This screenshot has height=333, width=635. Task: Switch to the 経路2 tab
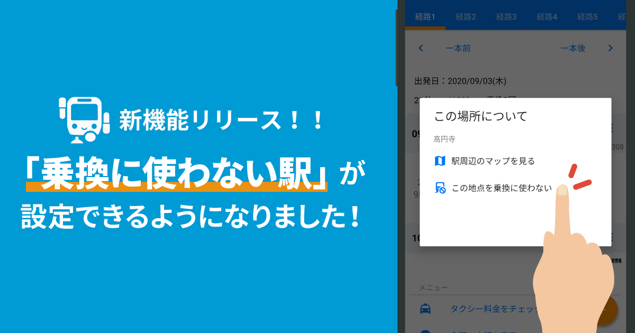point(466,16)
